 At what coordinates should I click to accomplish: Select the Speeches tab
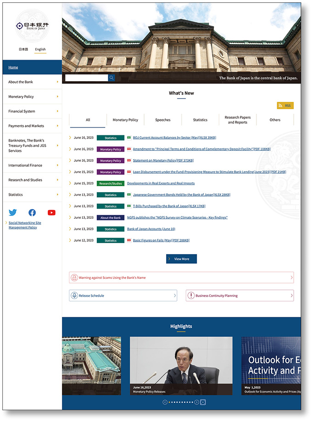(x=163, y=120)
